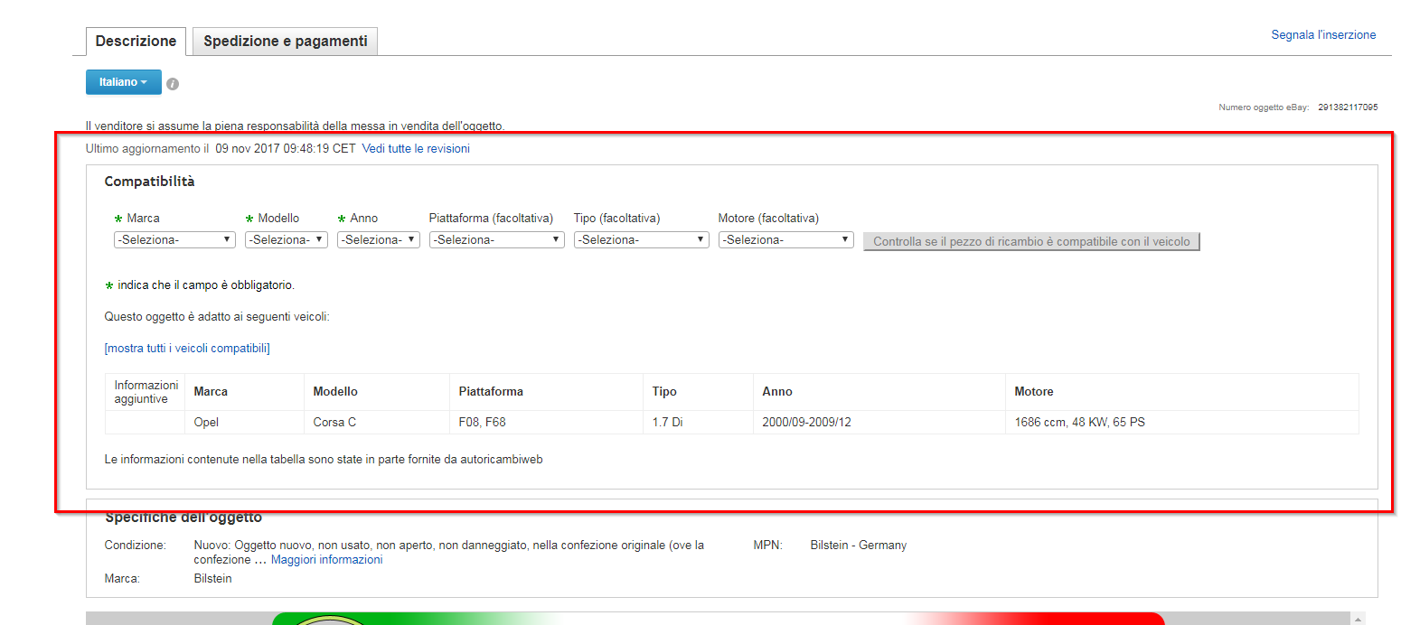Screen dimensions: 1401x625
Task: Click the 09 nov 2017 update timestamp
Action: [x=286, y=149]
